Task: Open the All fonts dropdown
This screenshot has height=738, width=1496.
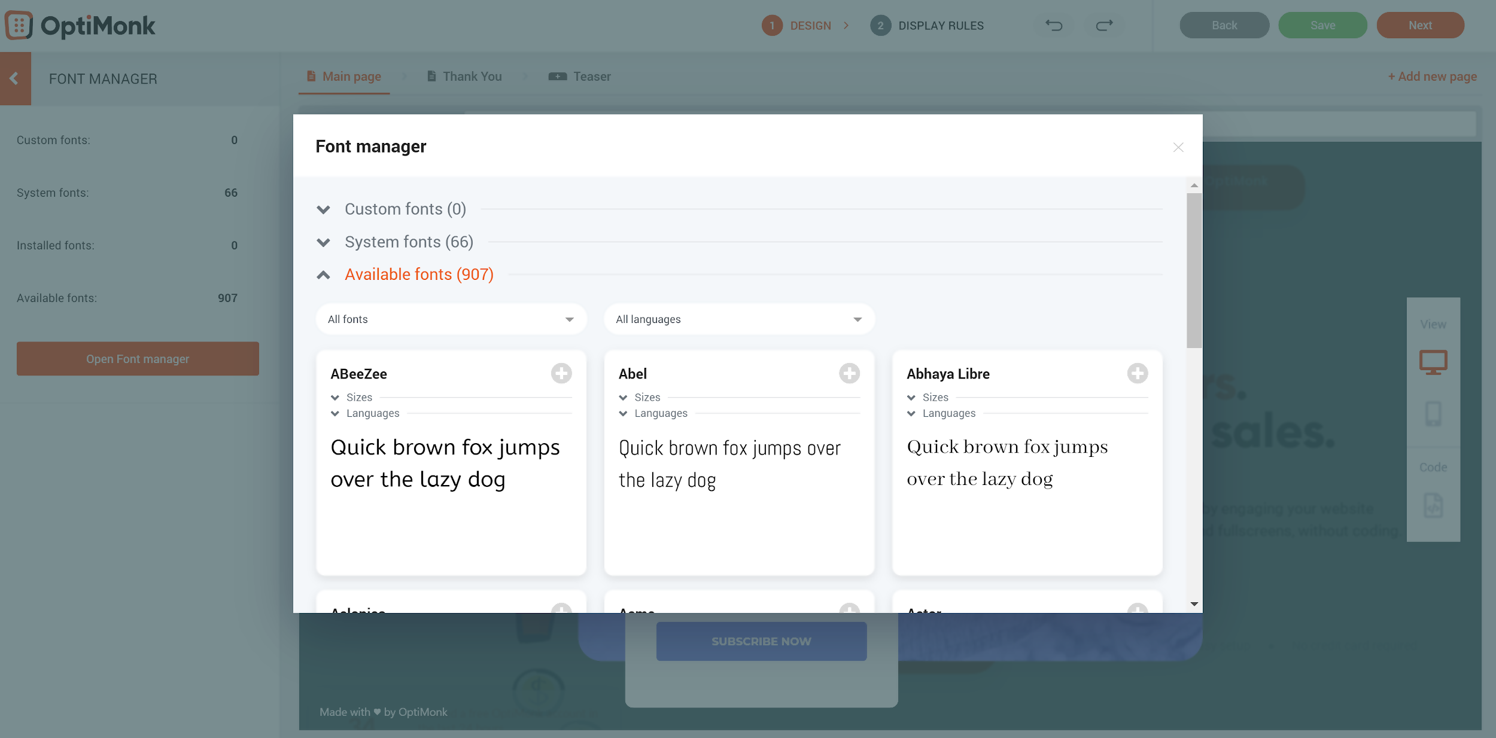Action: click(451, 319)
